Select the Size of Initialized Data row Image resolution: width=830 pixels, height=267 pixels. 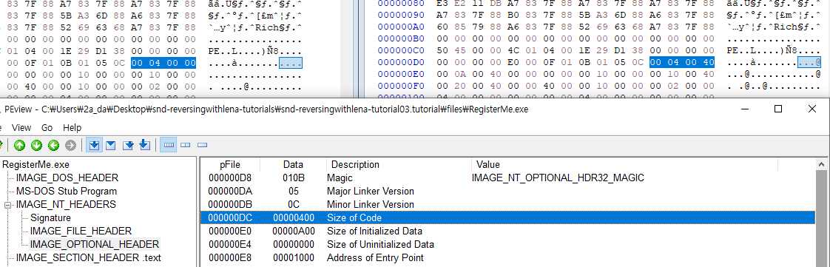point(507,231)
